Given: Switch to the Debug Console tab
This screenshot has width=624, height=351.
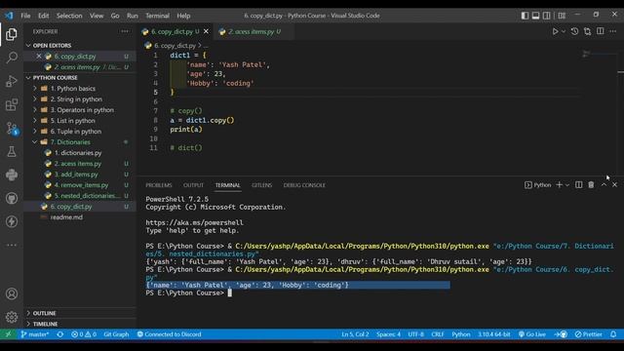Looking at the screenshot, I should click(304, 185).
